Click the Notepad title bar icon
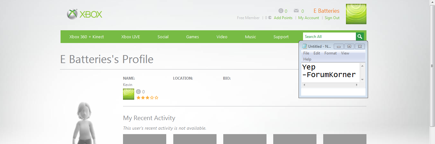 [x=305, y=46]
